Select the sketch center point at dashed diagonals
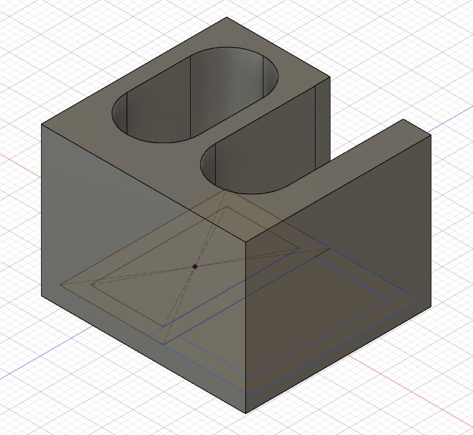This screenshot has height=435, width=473. click(x=195, y=266)
